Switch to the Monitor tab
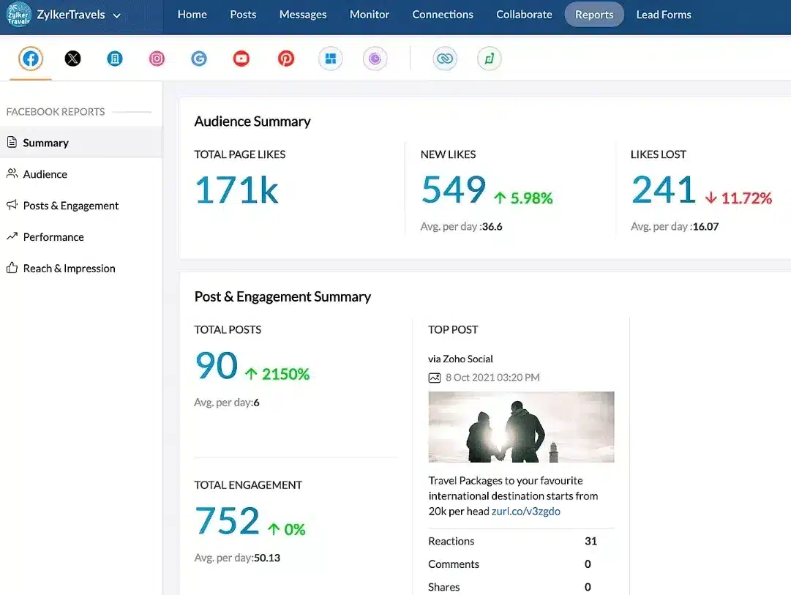This screenshot has height=595, width=791. 369,14
